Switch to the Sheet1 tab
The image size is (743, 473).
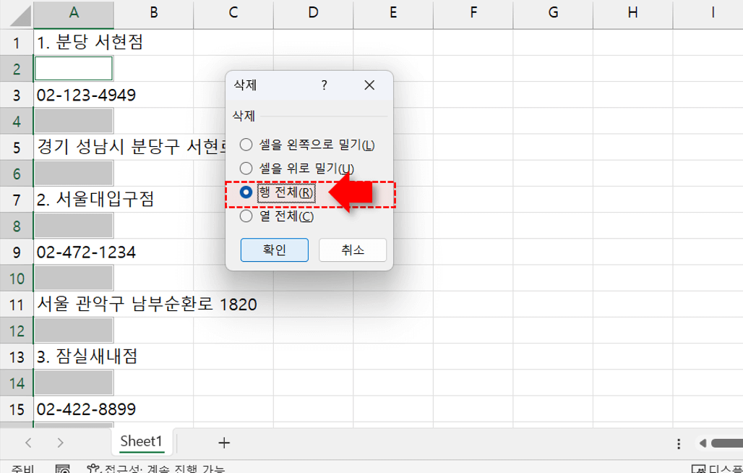tap(141, 442)
